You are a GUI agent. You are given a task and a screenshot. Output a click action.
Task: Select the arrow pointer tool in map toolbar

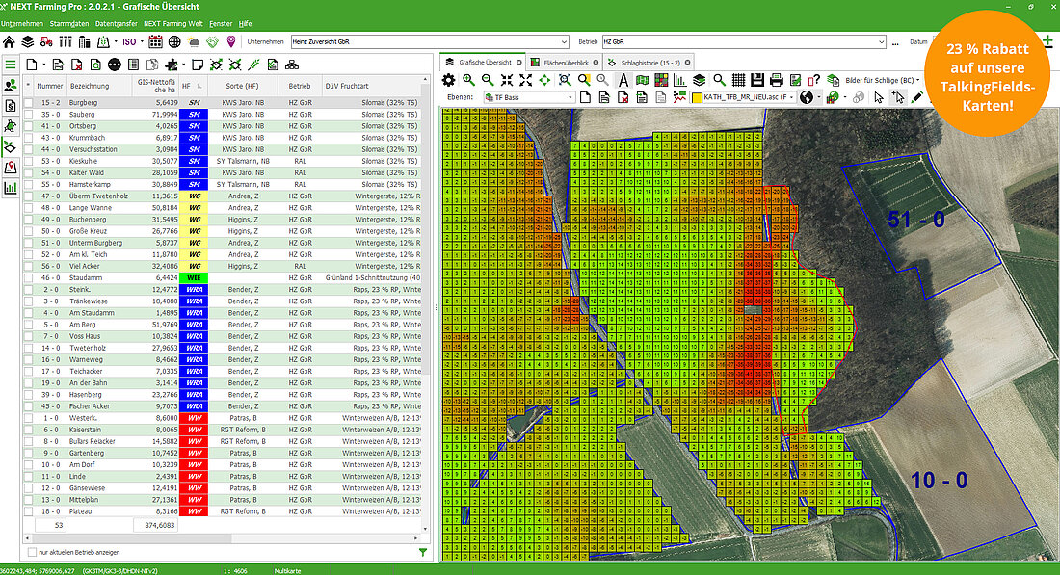click(x=878, y=98)
